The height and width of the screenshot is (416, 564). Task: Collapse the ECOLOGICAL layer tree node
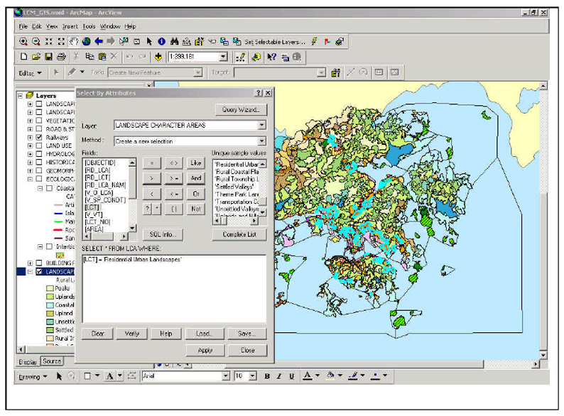(31, 179)
